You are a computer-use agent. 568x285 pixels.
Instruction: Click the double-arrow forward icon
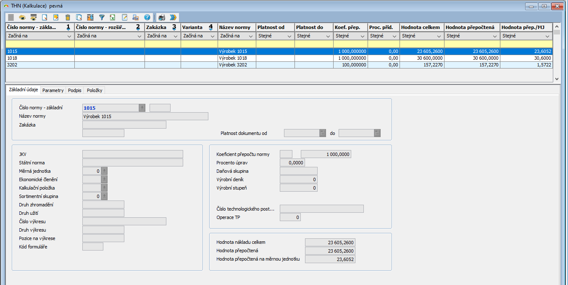point(173,18)
